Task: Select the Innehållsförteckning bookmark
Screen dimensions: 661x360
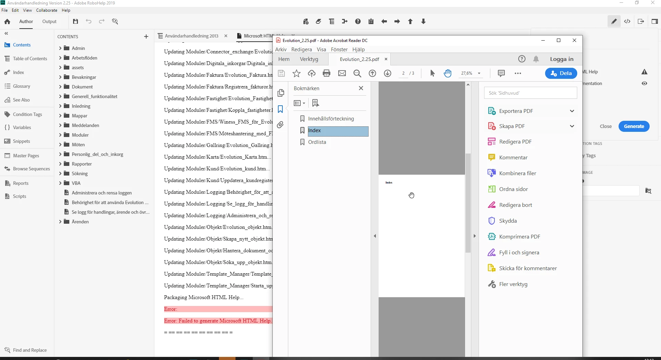Action: (x=331, y=119)
